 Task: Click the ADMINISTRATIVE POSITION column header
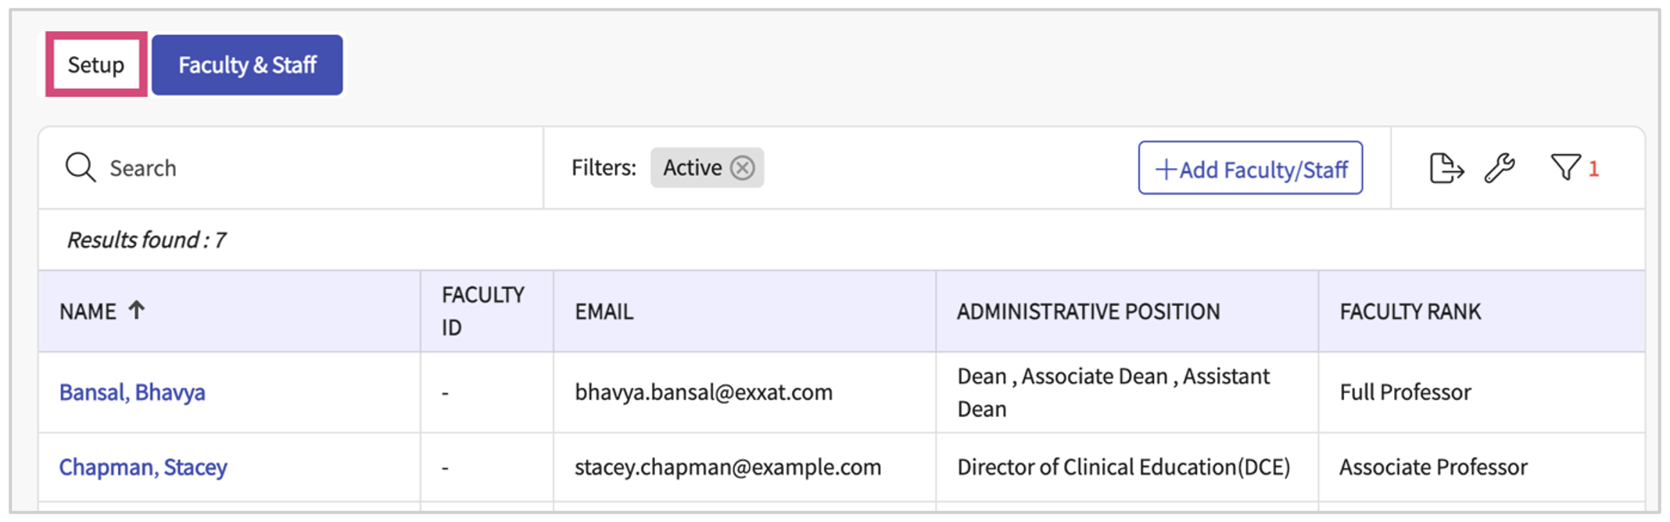pos(1088,312)
